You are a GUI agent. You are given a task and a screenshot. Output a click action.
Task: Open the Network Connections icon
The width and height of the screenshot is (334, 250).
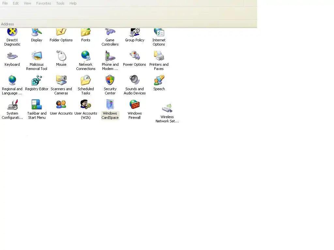[x=86, y=56]
